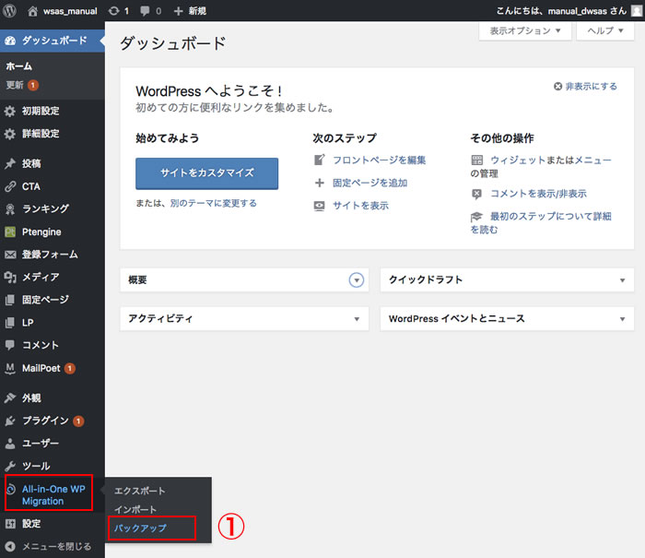This screenshot has height=558, width=645.
Task: Open the ヘルプ dropdown tab
Action: point(605,30)
